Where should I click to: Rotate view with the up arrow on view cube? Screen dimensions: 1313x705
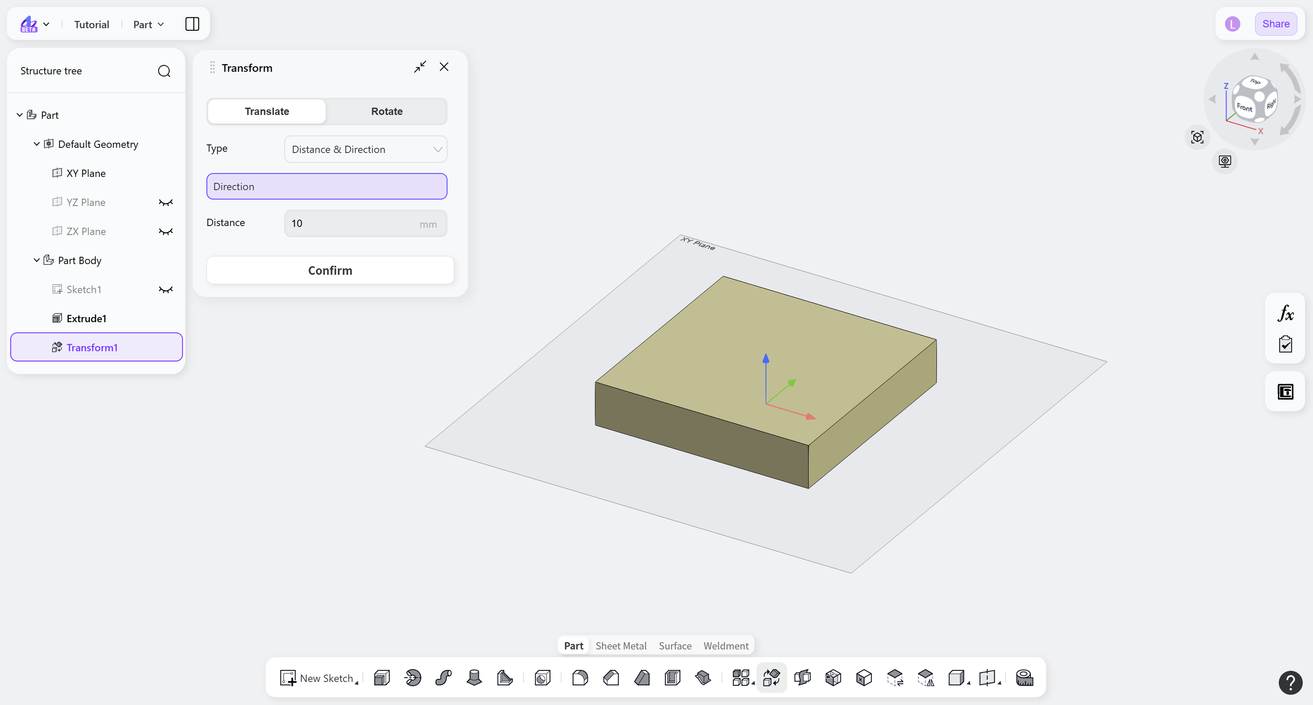[x=1255, y=56]
